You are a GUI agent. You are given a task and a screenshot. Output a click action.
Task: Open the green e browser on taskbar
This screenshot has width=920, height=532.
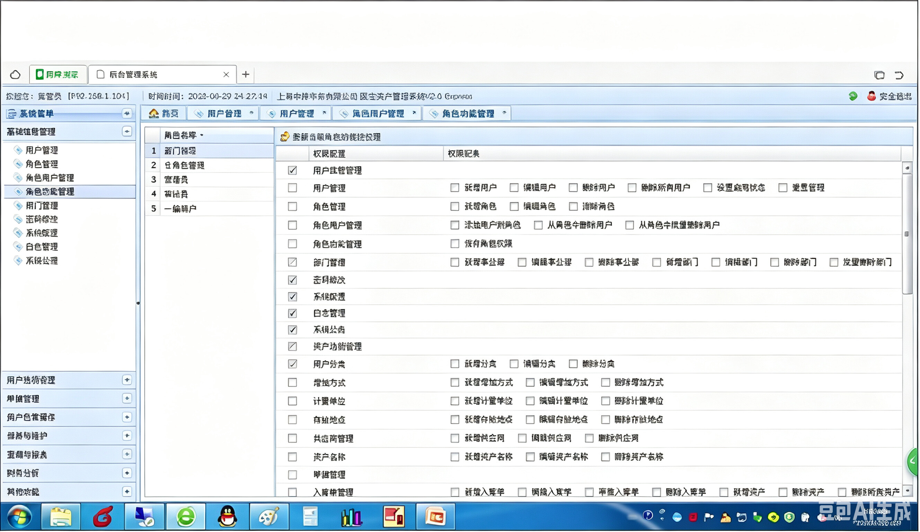click(x=186, y=517)
